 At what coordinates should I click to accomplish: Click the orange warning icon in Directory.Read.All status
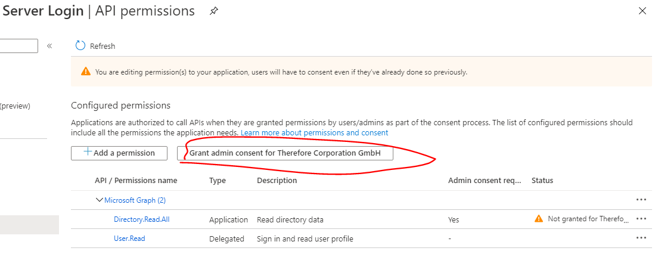point(539,219)
